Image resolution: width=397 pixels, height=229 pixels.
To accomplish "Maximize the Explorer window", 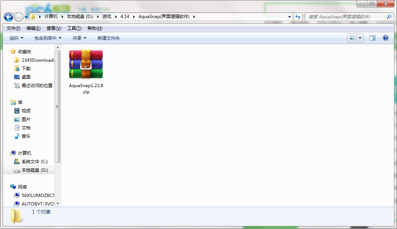I will click(372, 4).
